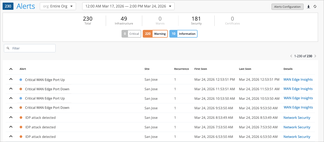Image resolution: width=324 pixels, height=142 pixels.
Task: Open the Entire Org dropdown
Action: [x=58, y=6]
